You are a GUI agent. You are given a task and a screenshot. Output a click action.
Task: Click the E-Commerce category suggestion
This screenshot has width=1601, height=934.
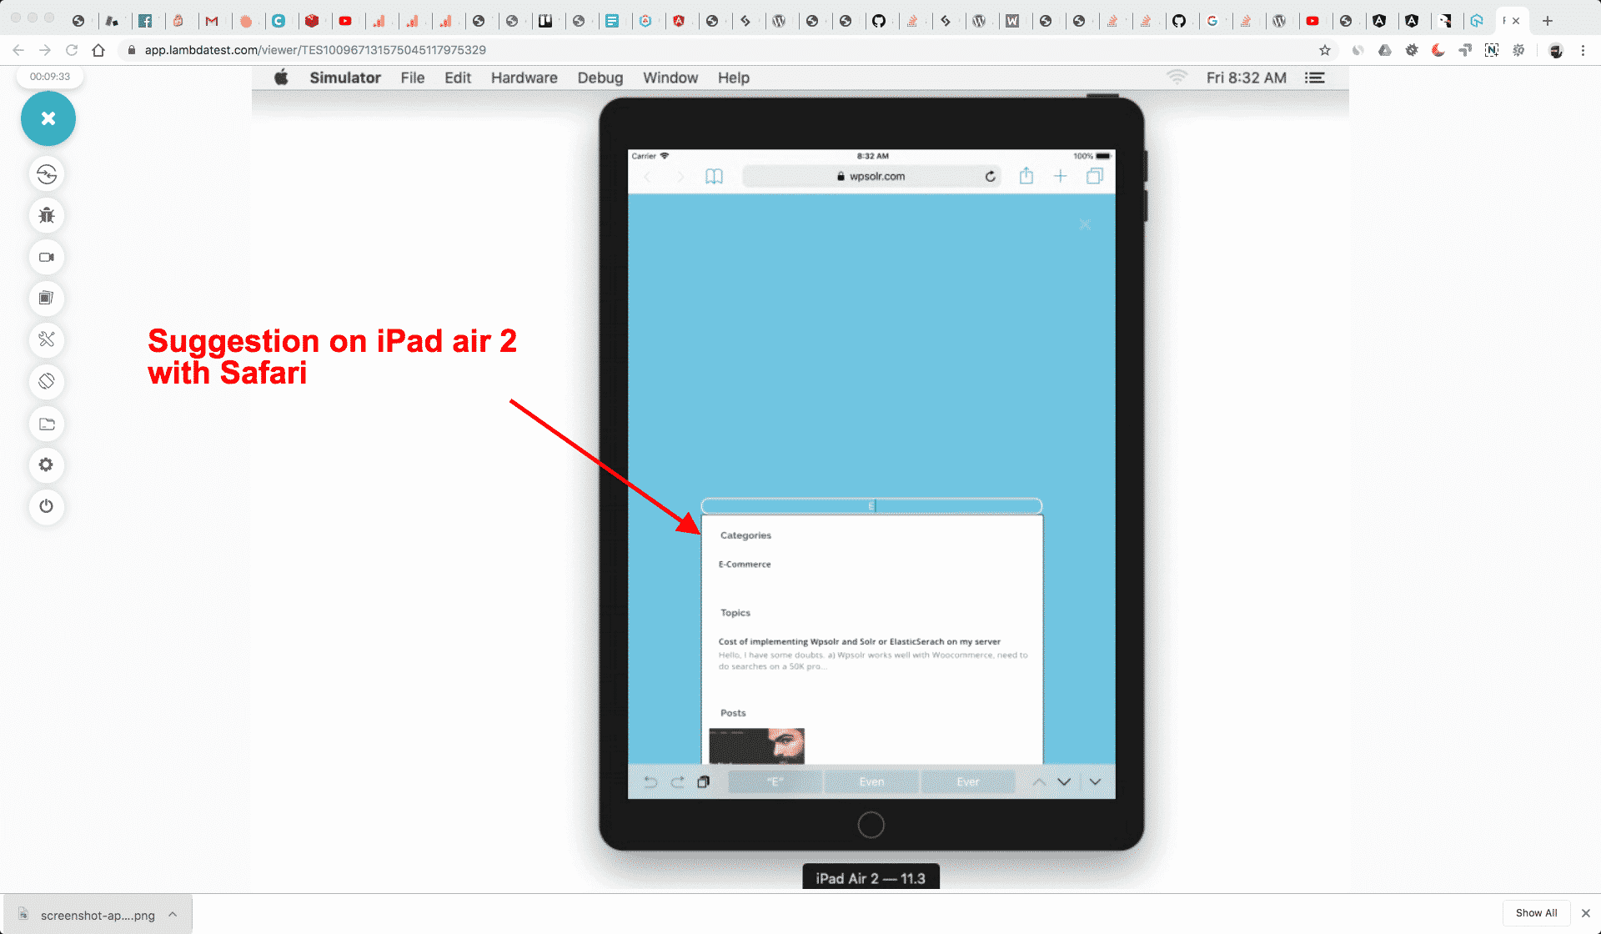pyautogui.click(x=745, y=565)
